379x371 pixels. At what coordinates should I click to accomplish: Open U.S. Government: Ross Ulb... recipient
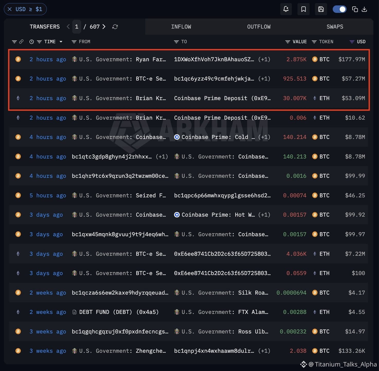coord(221,331)
